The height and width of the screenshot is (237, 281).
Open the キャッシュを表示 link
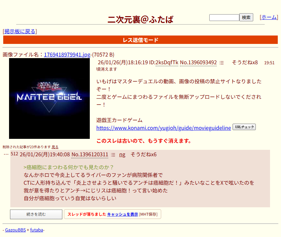click(122, 214)
